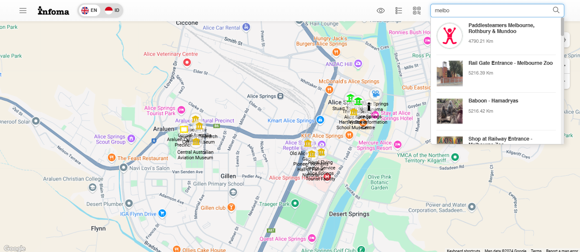The width and height of the screenshot is (580, 252).
Task: Click the Royal Flying Doctor Service marker
Action: (322, 152)
